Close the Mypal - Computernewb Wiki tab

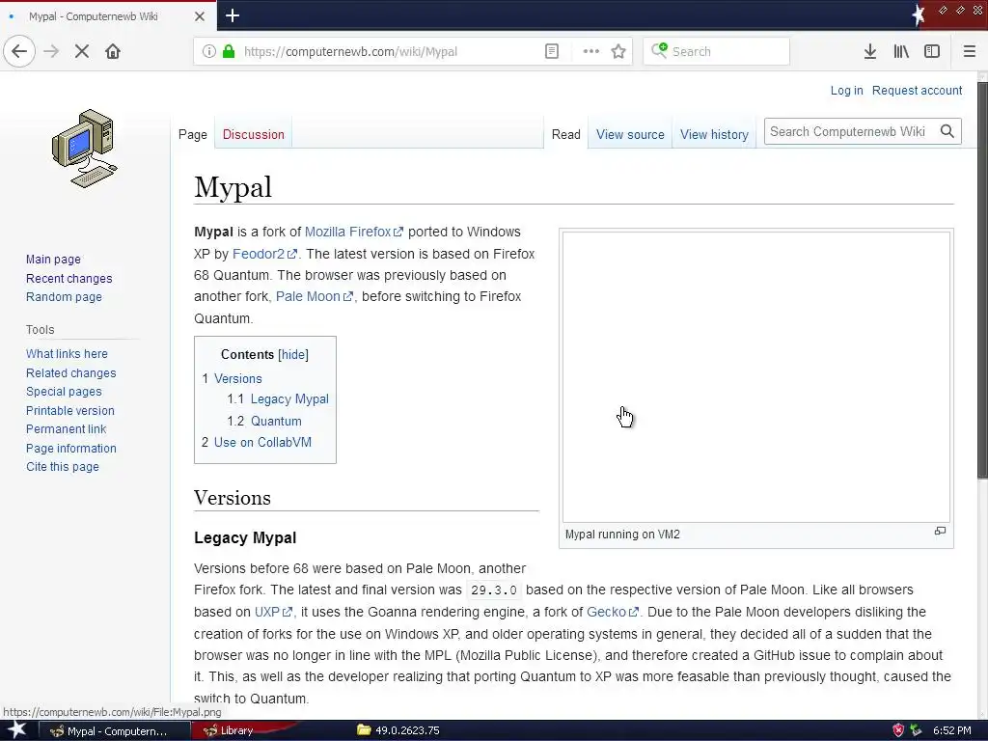(x=200, y=16)
